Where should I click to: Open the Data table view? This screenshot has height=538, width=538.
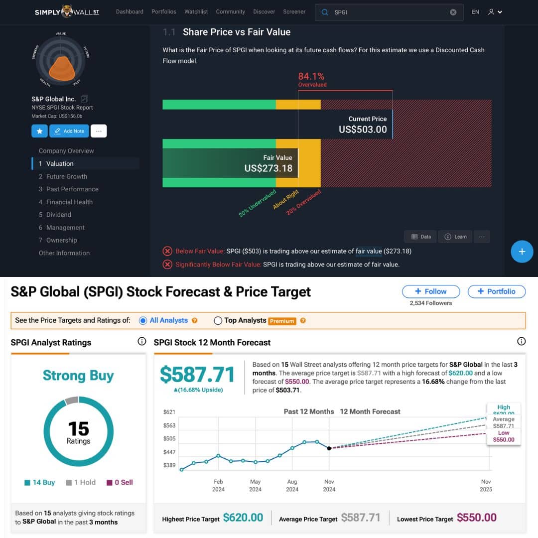click(420, 237)
